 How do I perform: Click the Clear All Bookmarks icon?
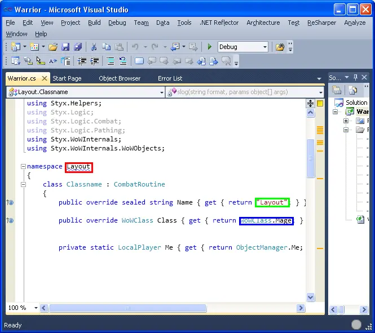[x=226, y=61]
